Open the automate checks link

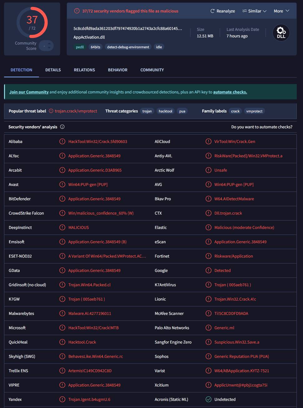pyautogui.click(x=230, y=92)
